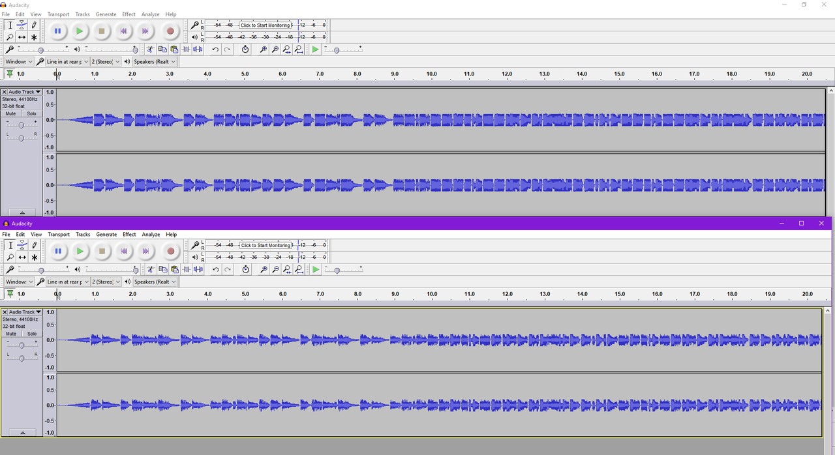Open the Speakers playback device dropdown in bottom window
The height and width of the screenshot is (455, 835).
click(155, 282)
